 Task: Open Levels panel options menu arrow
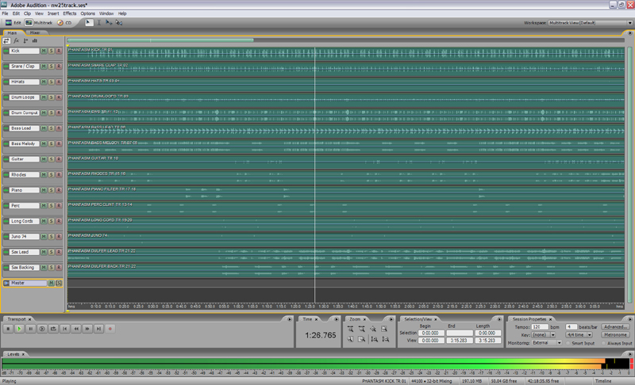coord(629,354)
